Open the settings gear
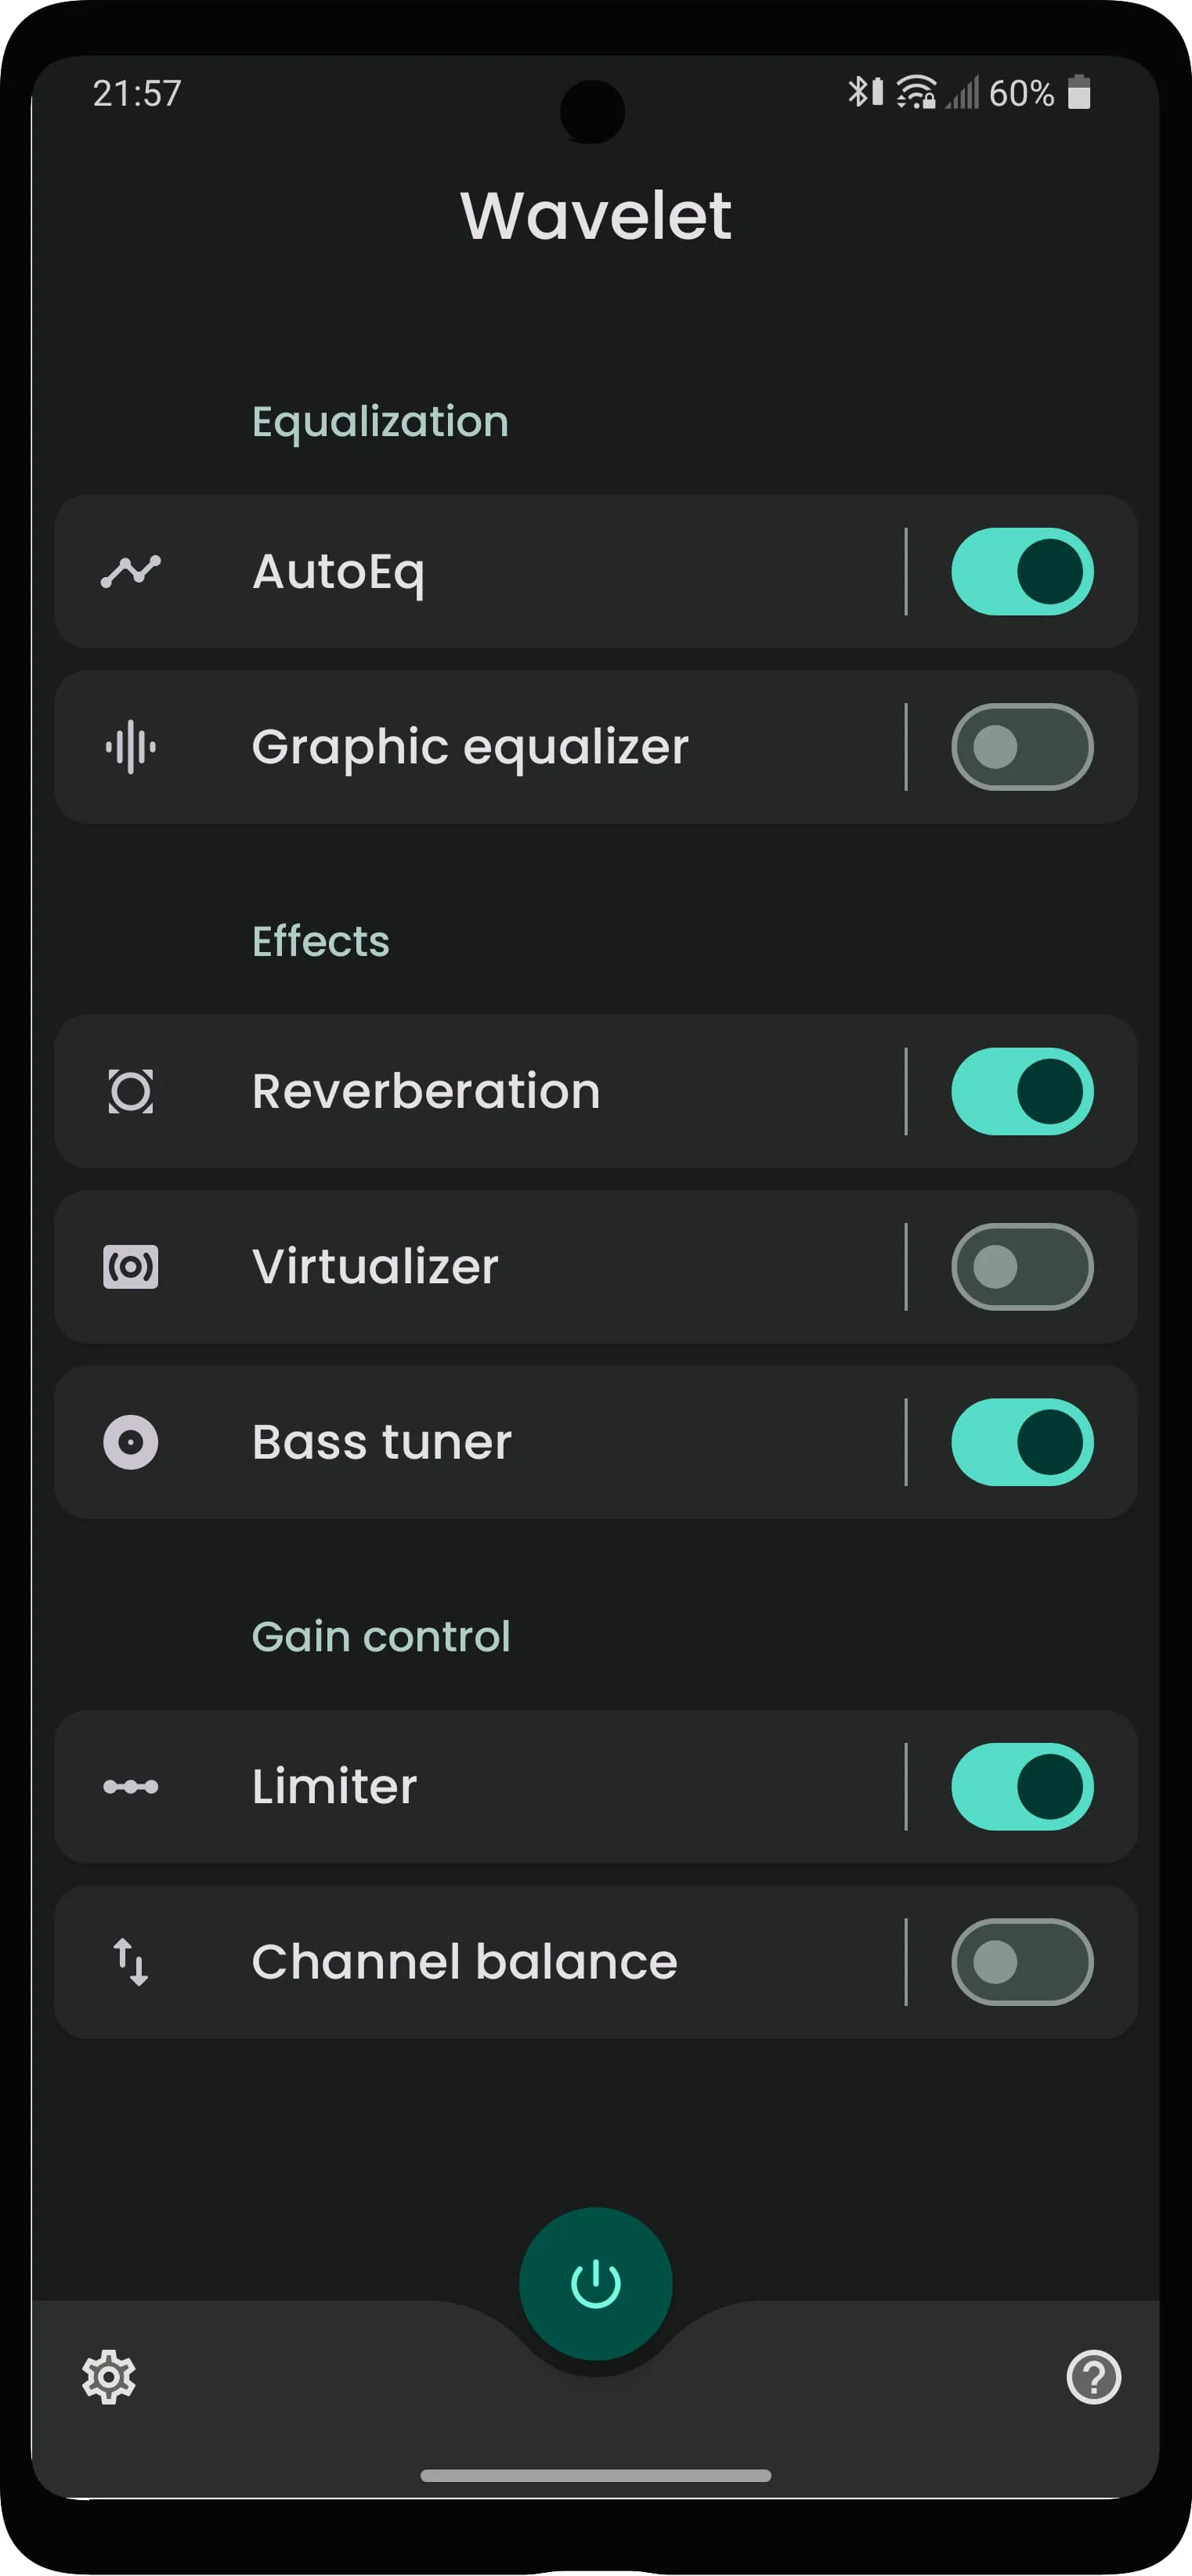Viewport: 1192px width, 2576px height. [x=109, y=2378]
